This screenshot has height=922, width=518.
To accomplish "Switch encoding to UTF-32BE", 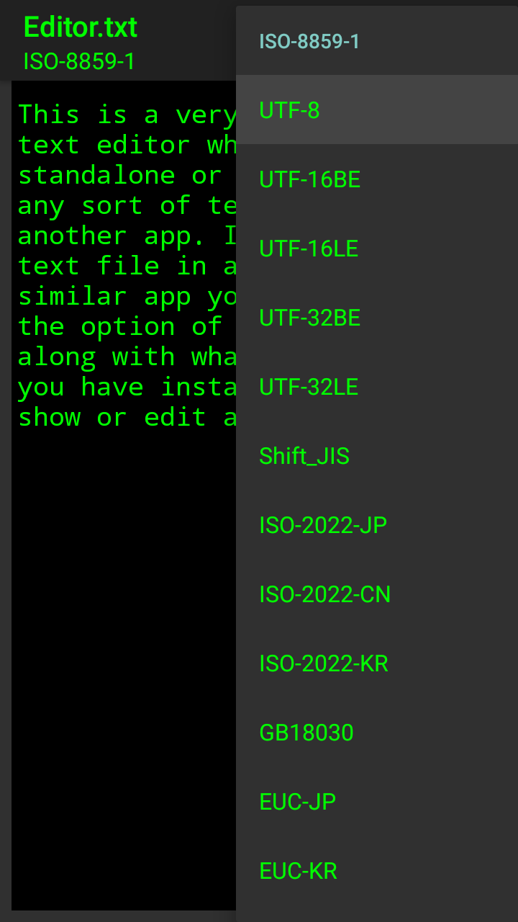I will click(377, 318).
